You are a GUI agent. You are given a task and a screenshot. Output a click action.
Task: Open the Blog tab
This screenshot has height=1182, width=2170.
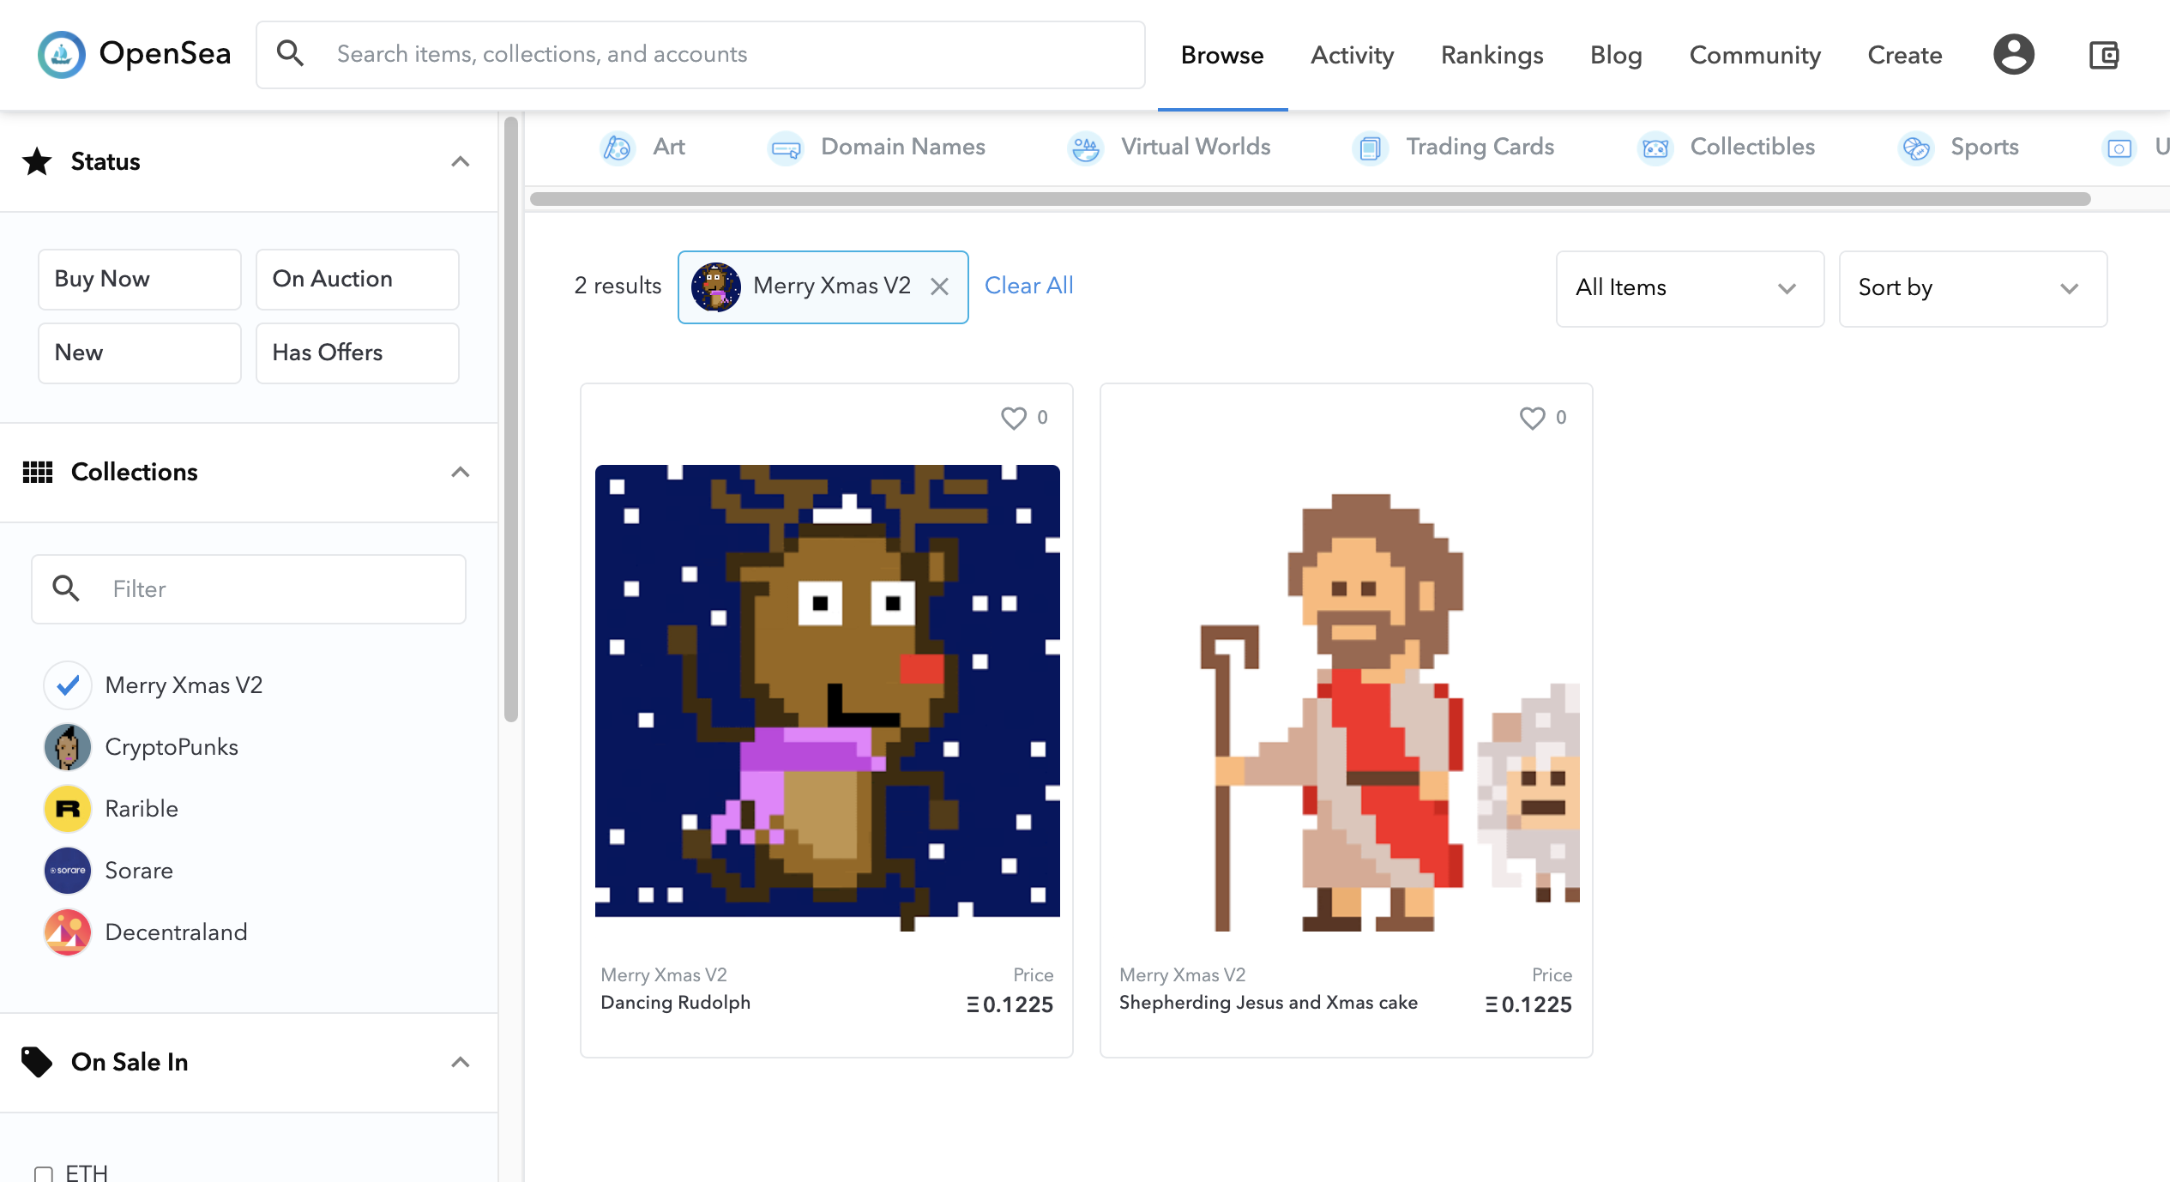[1616, 55]
